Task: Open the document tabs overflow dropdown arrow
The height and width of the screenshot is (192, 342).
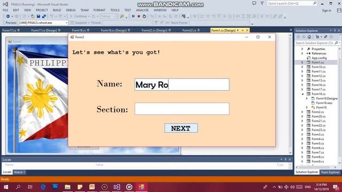Action: [x=291, y=30]
